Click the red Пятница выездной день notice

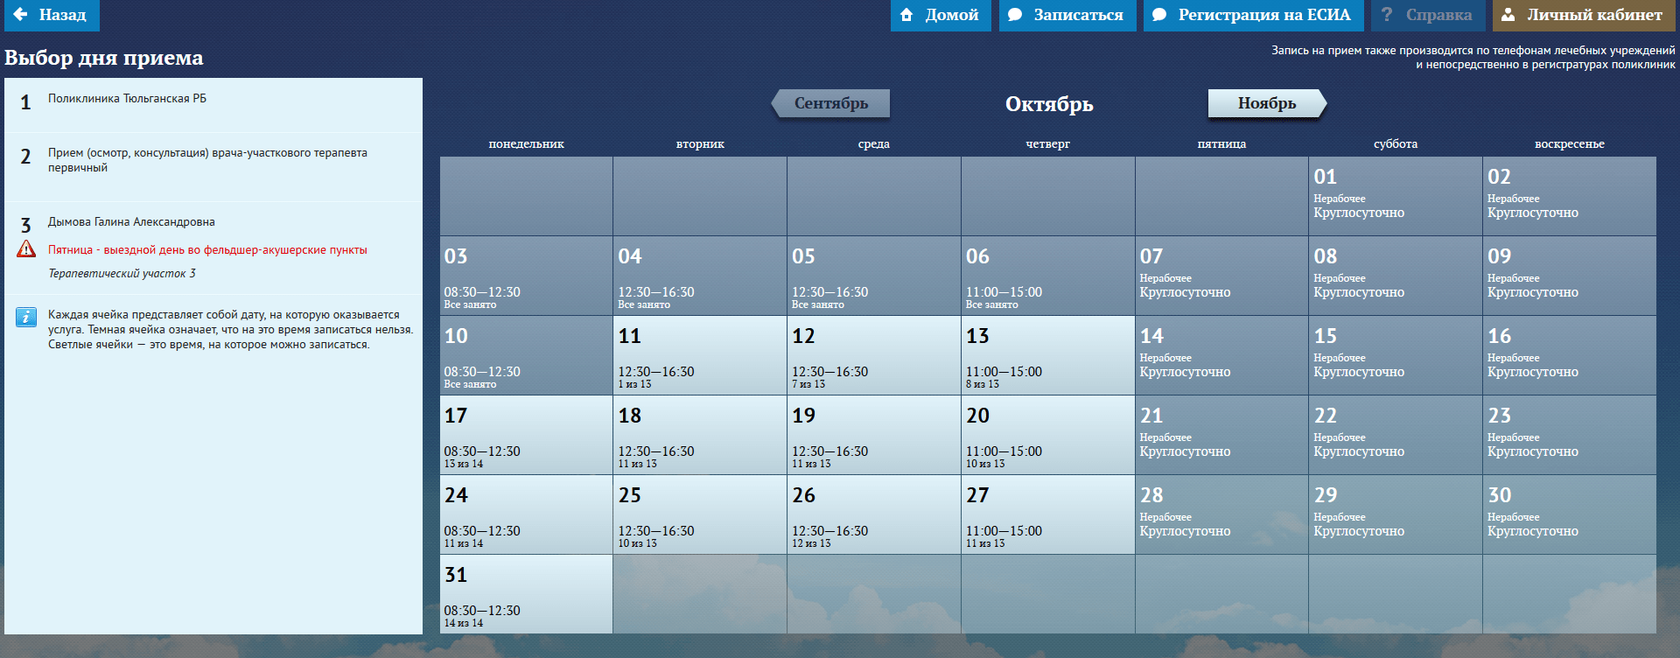pos(207,250)
